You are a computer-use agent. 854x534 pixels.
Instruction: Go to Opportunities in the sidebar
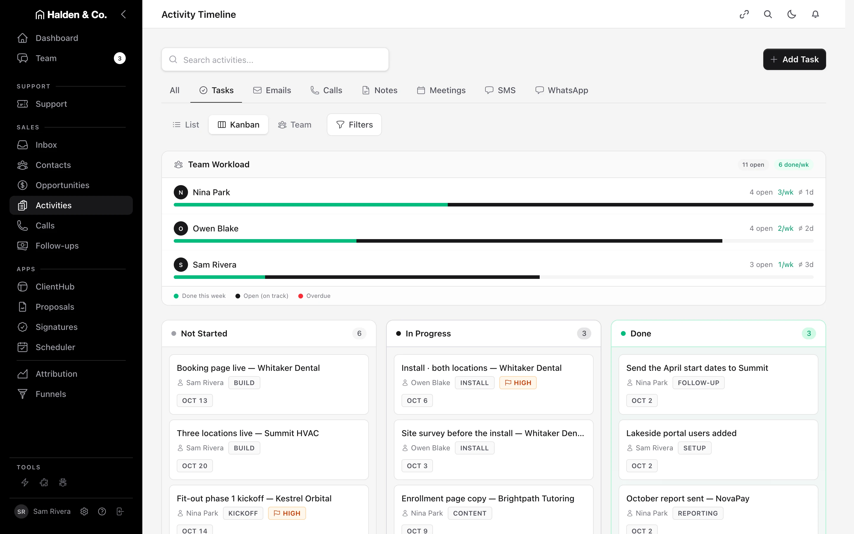coord(71,185)
